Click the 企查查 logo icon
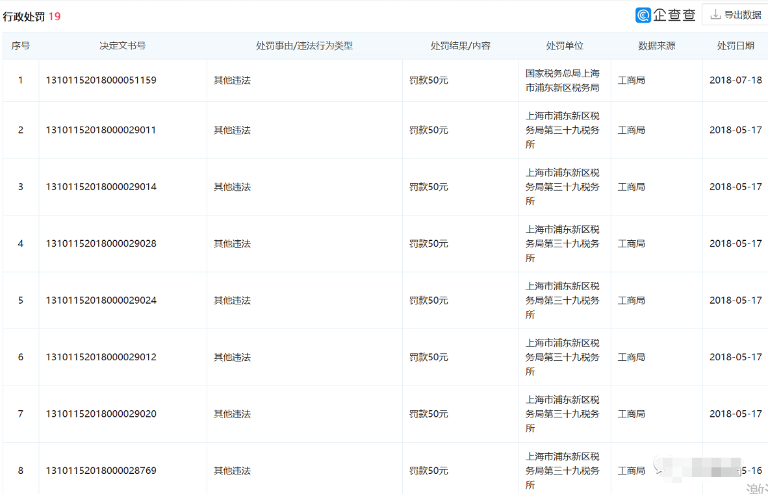Image resolution: width=768 pixels, height=494 pixels. [643, 15]
